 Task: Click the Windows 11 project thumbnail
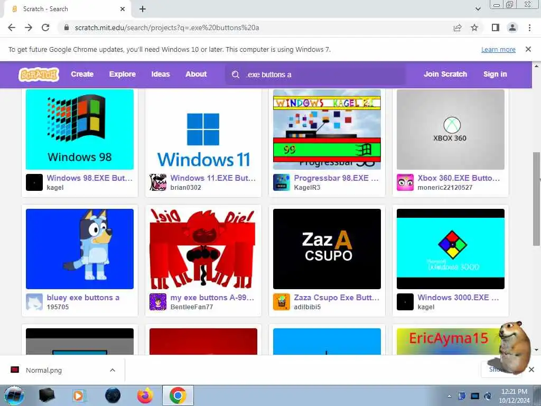(x=203, y=130)
